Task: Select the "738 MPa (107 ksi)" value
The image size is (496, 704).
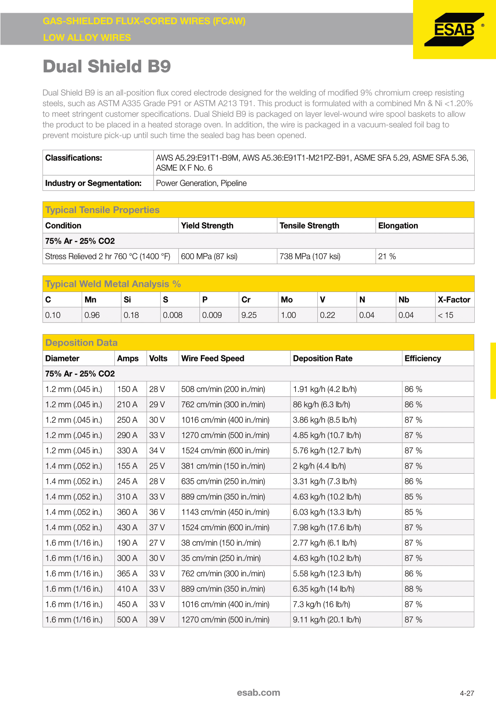Action: (x=310, y=256)
